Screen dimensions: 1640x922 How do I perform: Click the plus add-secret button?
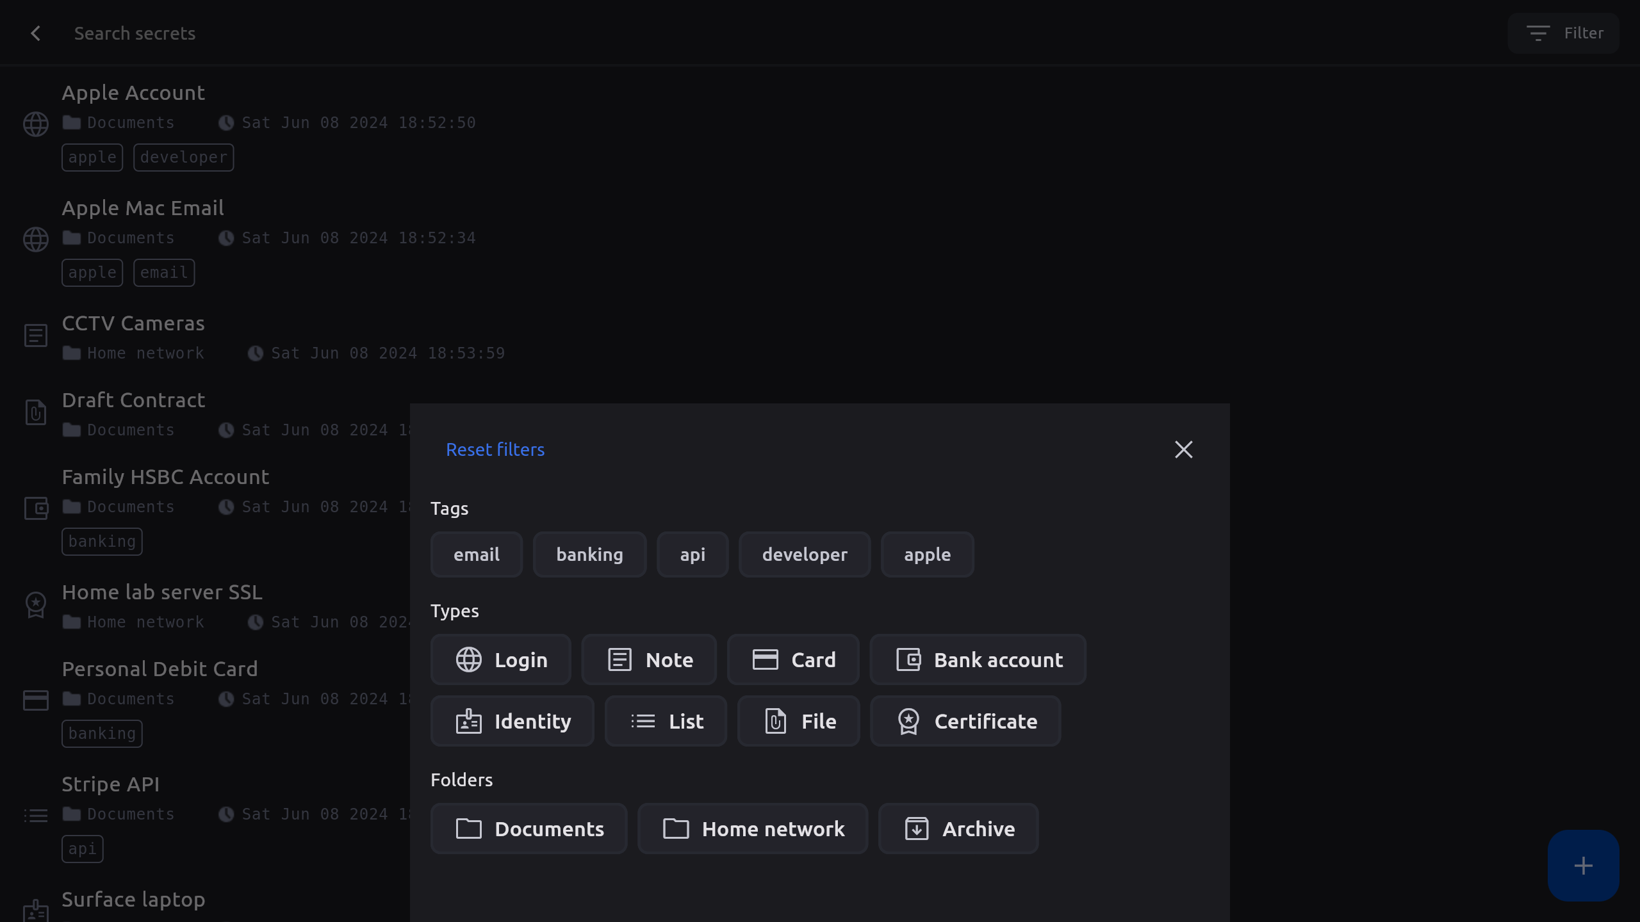pos(1583,866)
